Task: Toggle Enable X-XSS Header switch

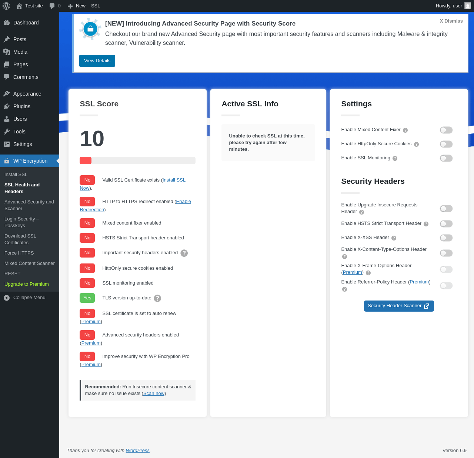Action: 446,238
